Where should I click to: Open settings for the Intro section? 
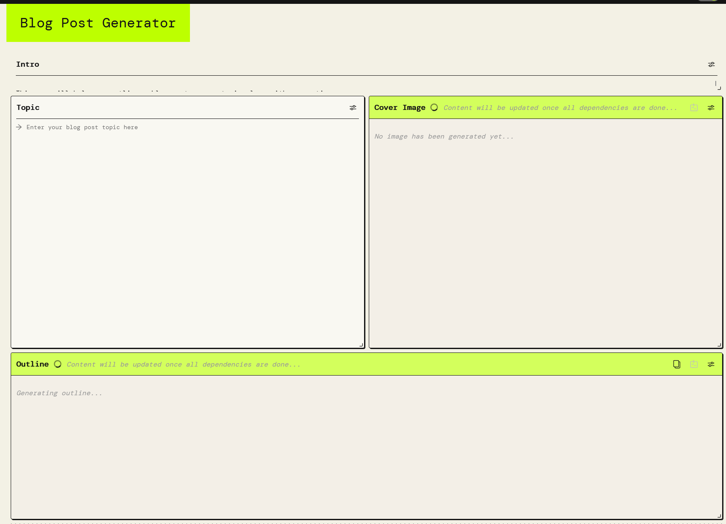(711, 64)
